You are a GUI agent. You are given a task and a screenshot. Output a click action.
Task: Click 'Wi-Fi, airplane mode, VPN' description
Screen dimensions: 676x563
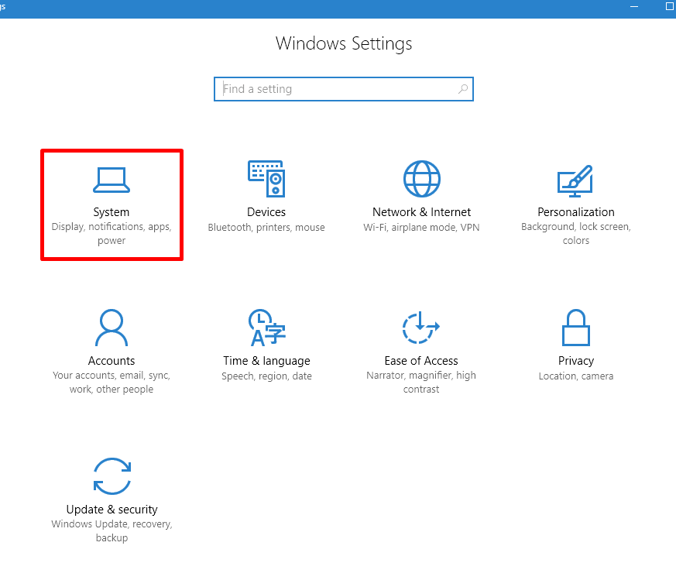(x=421, y=227)
